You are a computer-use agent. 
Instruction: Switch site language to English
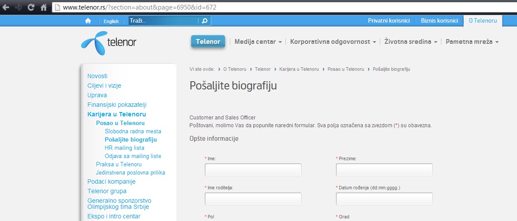pyautogui.click(x=111, y=21)
